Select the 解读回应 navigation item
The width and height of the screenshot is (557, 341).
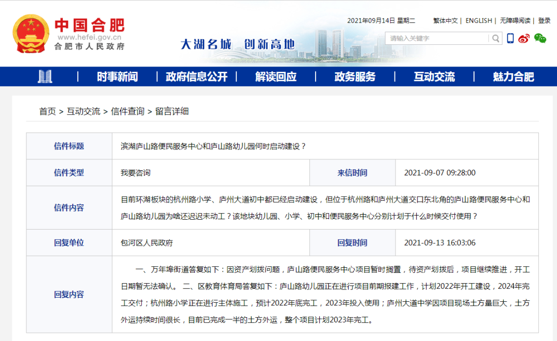275,76
